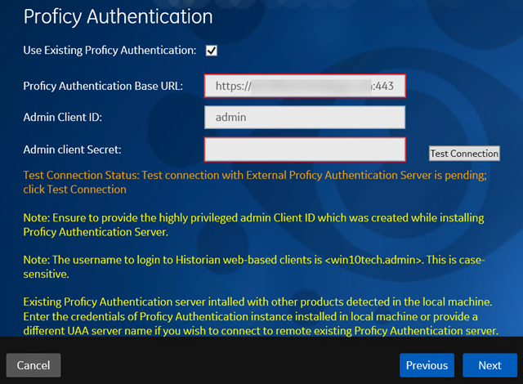
Task: Cancel the installer
Action: 34,365
